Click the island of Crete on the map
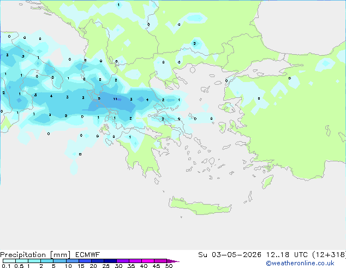Screen dimensions: 346x268 200,206
